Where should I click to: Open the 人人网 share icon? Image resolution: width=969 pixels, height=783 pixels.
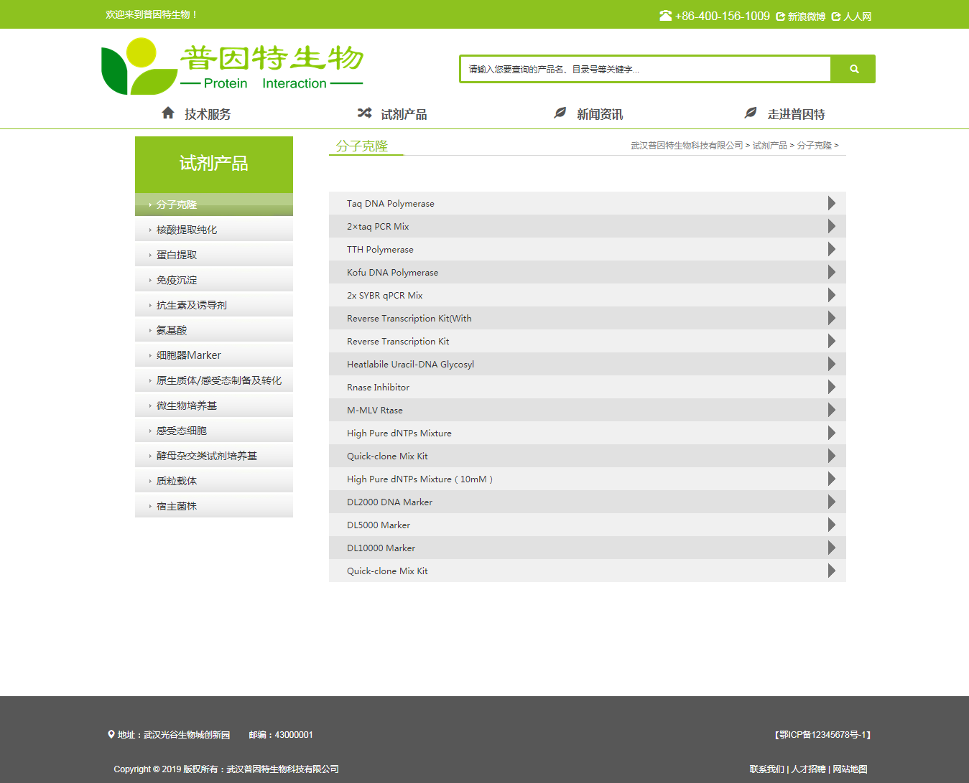[835, 15]
